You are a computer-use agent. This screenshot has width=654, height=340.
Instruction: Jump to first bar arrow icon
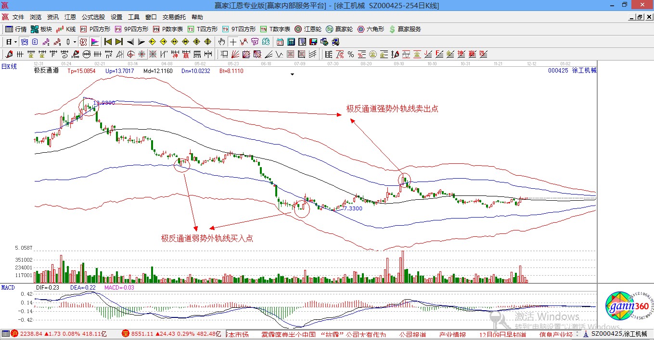(108, 42)
